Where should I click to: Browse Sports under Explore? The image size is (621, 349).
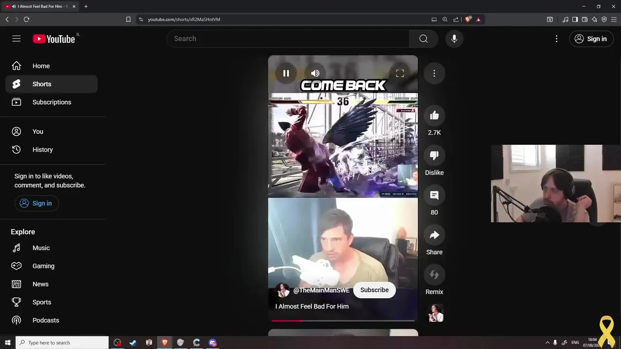click(51, 302)
